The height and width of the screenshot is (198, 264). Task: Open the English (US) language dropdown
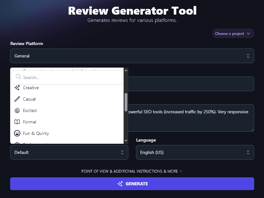(195, 152)
